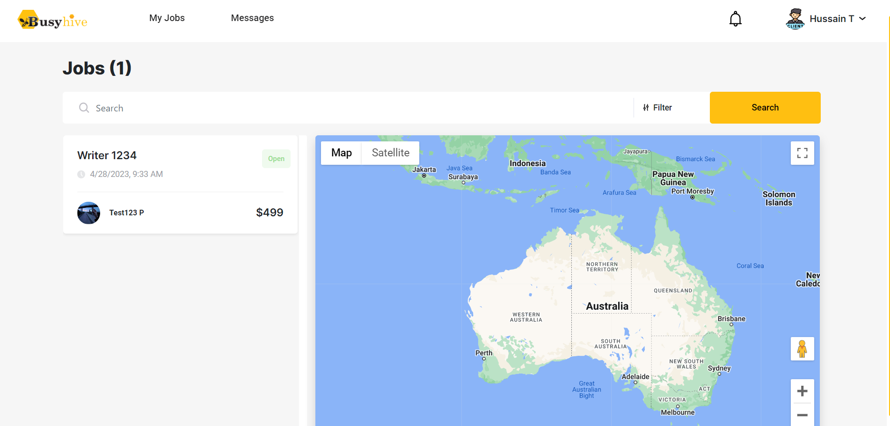The height and width of the screenshot is (426, 890).
Task: Click the Jakarta map label
Action: [424, 169]
